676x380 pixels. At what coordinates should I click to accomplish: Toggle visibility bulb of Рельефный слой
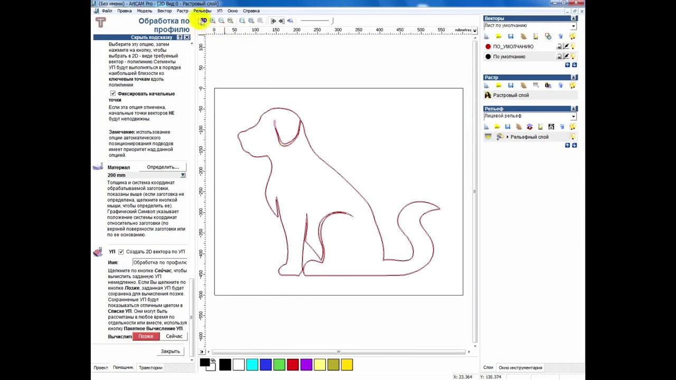pyautogui.click(x=572, y=137)
